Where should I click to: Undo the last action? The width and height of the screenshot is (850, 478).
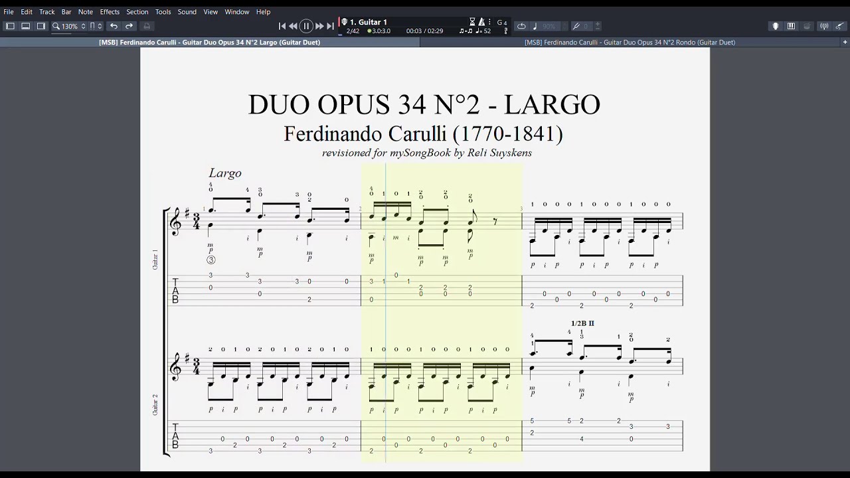(114, 26)
